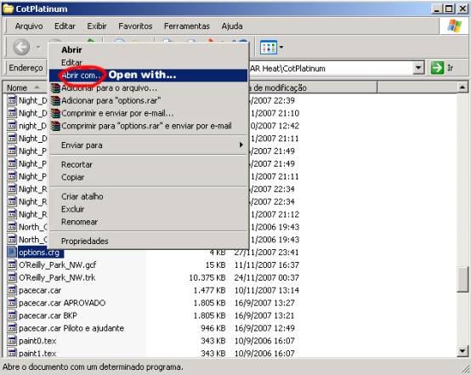Click the 10.375 KB size cell
471x375 pixels.
[x=207, y=278]
